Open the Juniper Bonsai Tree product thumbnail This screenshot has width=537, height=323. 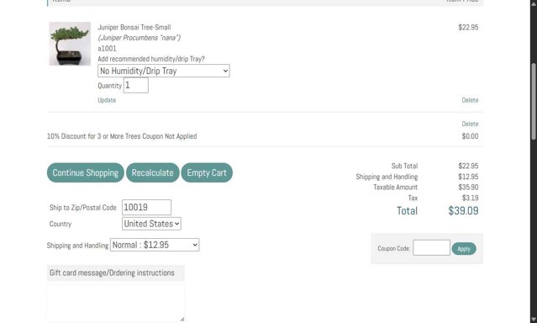pyautogui.click(x=70, y=44)
